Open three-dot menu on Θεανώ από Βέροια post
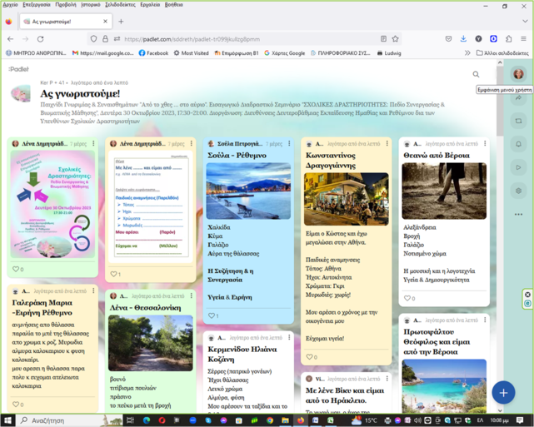The image size is (534, 427). [x=485, y=144]
